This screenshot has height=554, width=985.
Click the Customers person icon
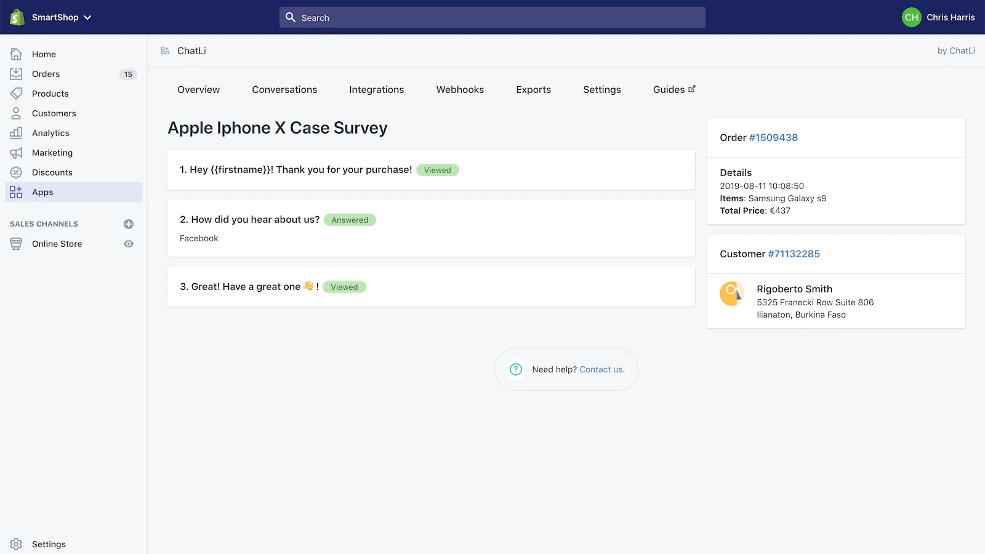pyautogui.click(x=16, y=113)
